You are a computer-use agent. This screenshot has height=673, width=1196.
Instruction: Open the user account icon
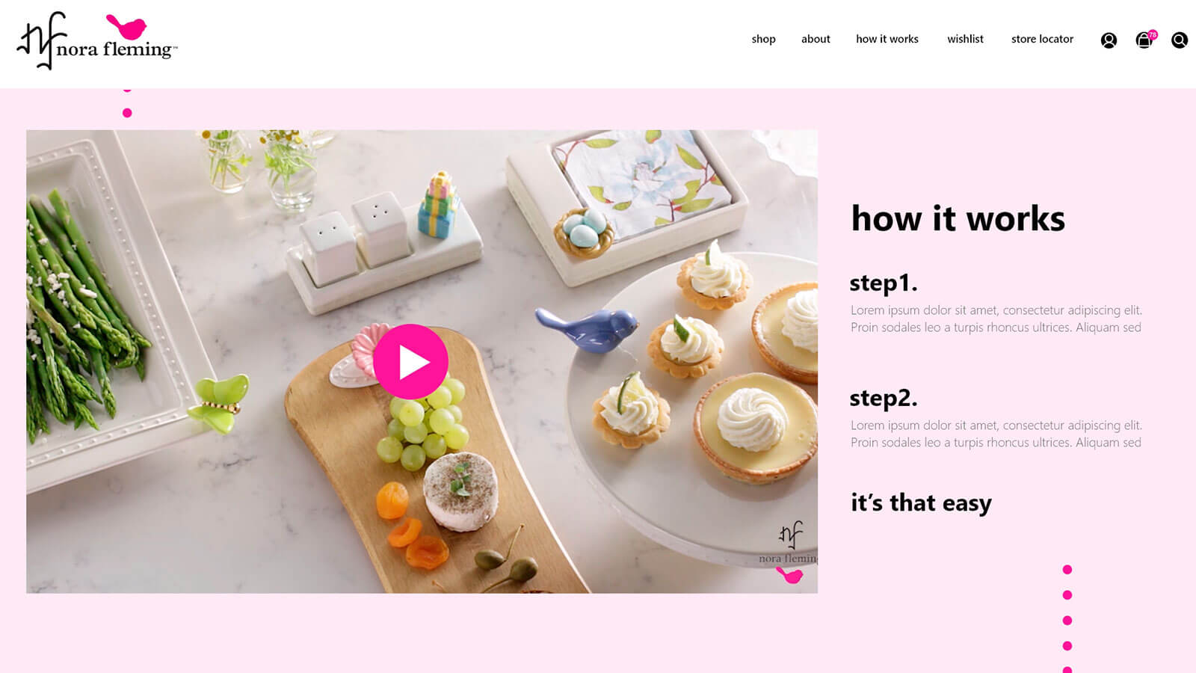(1109, 40)
